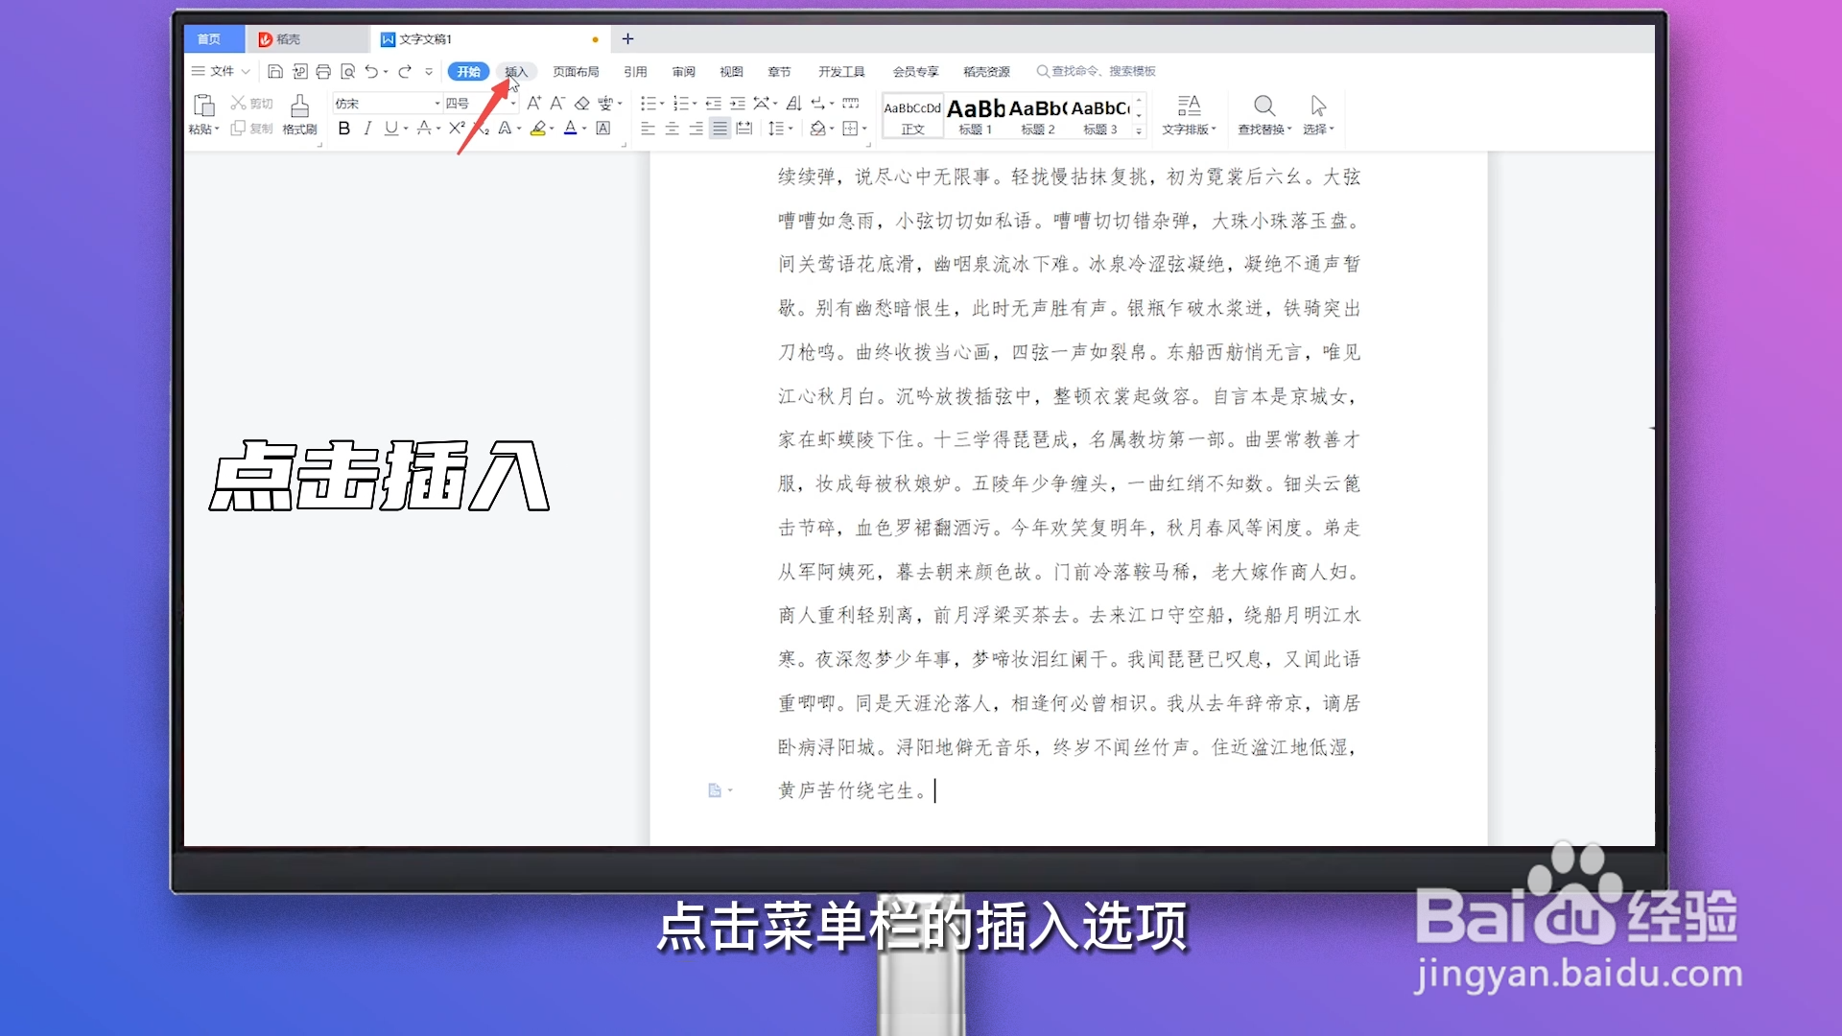Click the Copy (复制) button

coord(251,129)
